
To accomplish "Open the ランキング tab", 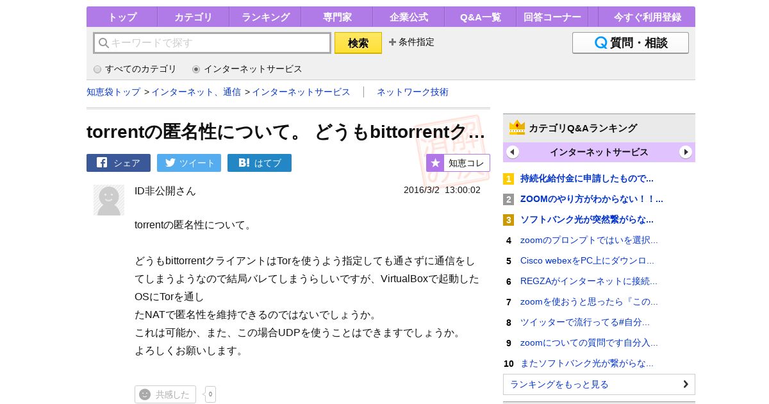I will point(265,17).
